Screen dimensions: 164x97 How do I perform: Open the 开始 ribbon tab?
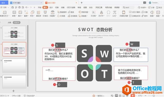39,7
